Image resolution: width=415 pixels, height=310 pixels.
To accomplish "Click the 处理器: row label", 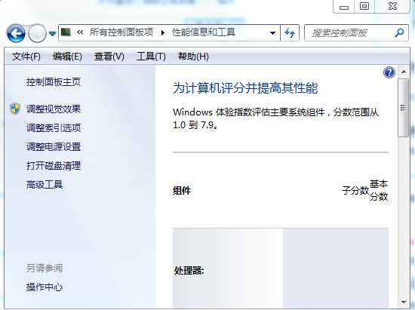I will pyautogui.click(x=189, y=270).
